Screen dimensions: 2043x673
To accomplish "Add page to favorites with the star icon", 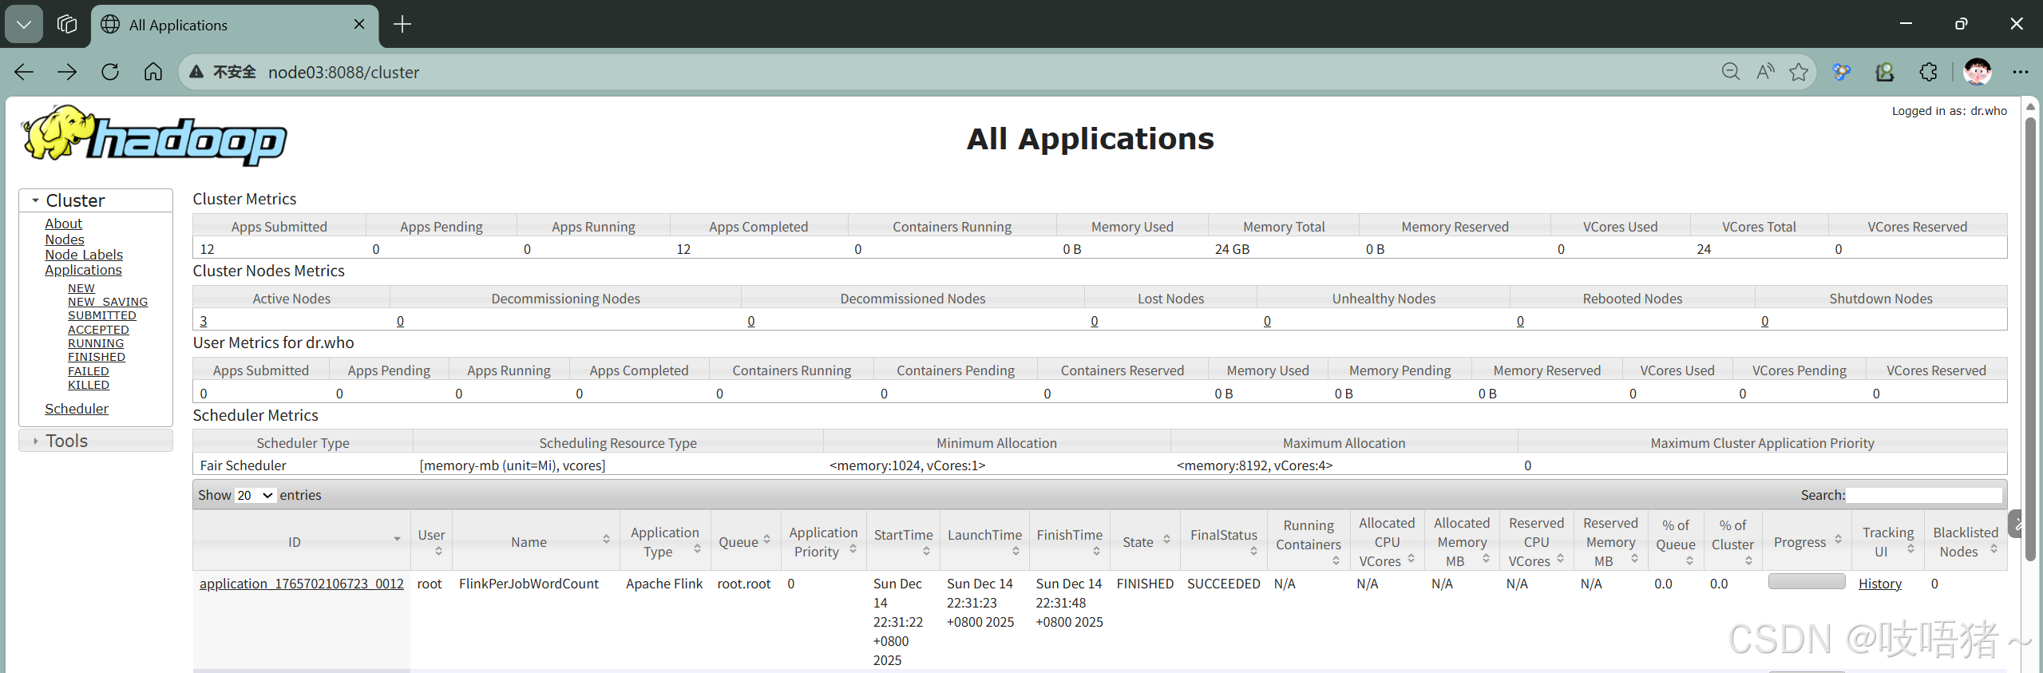I will (x=1799, y=72).
